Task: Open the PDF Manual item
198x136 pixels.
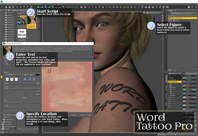Action: (x=21, y=33)
